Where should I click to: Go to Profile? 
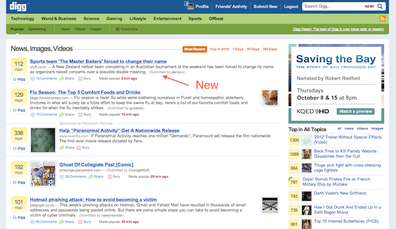(202, 7)
